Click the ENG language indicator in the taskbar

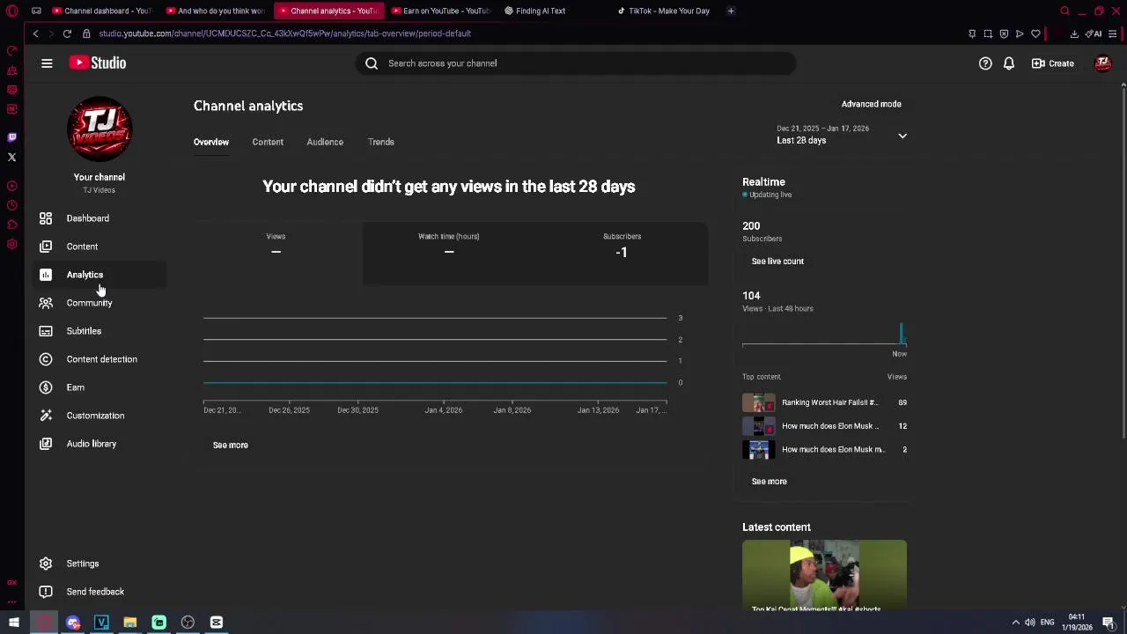point(1047,623)
